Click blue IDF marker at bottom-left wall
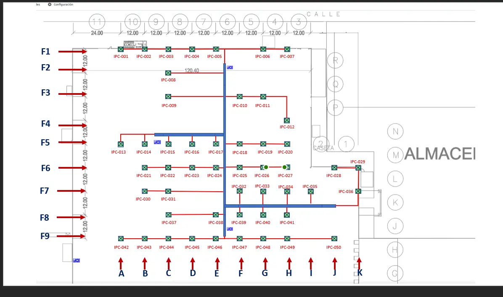503x297 pixels. (77, 261)
